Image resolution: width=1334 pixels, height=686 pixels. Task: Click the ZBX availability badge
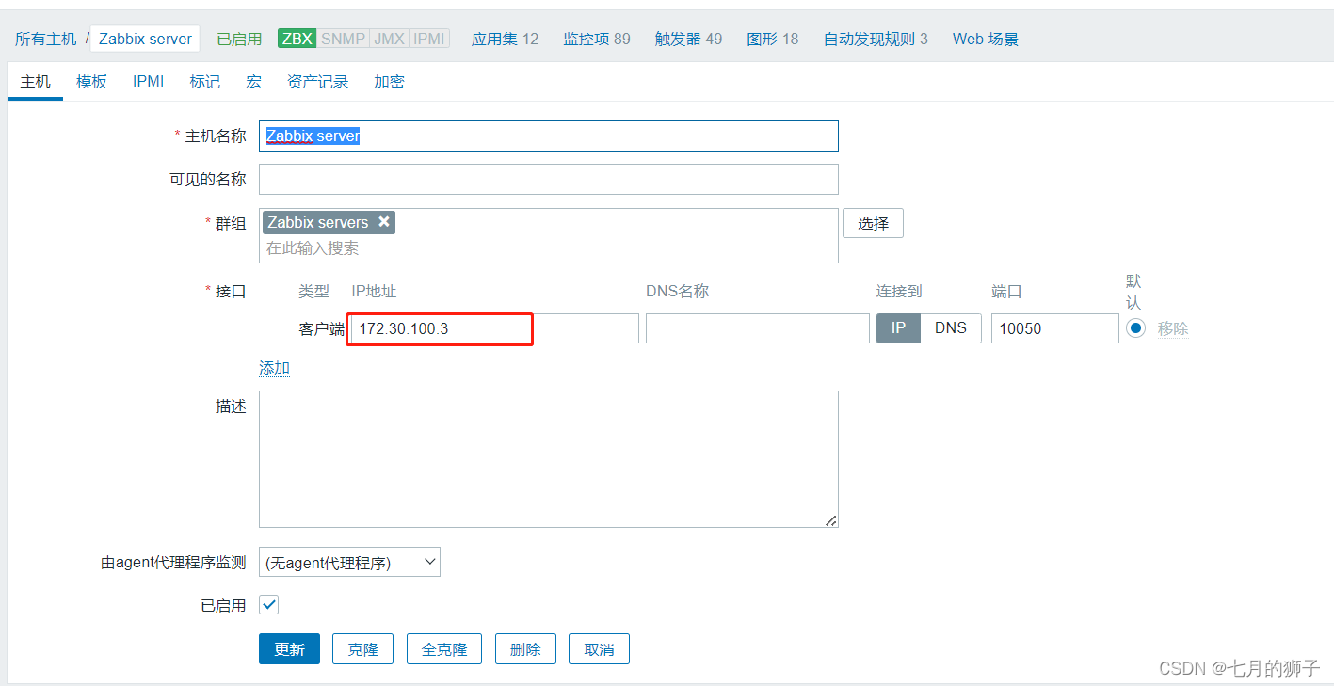click(297, 39)
